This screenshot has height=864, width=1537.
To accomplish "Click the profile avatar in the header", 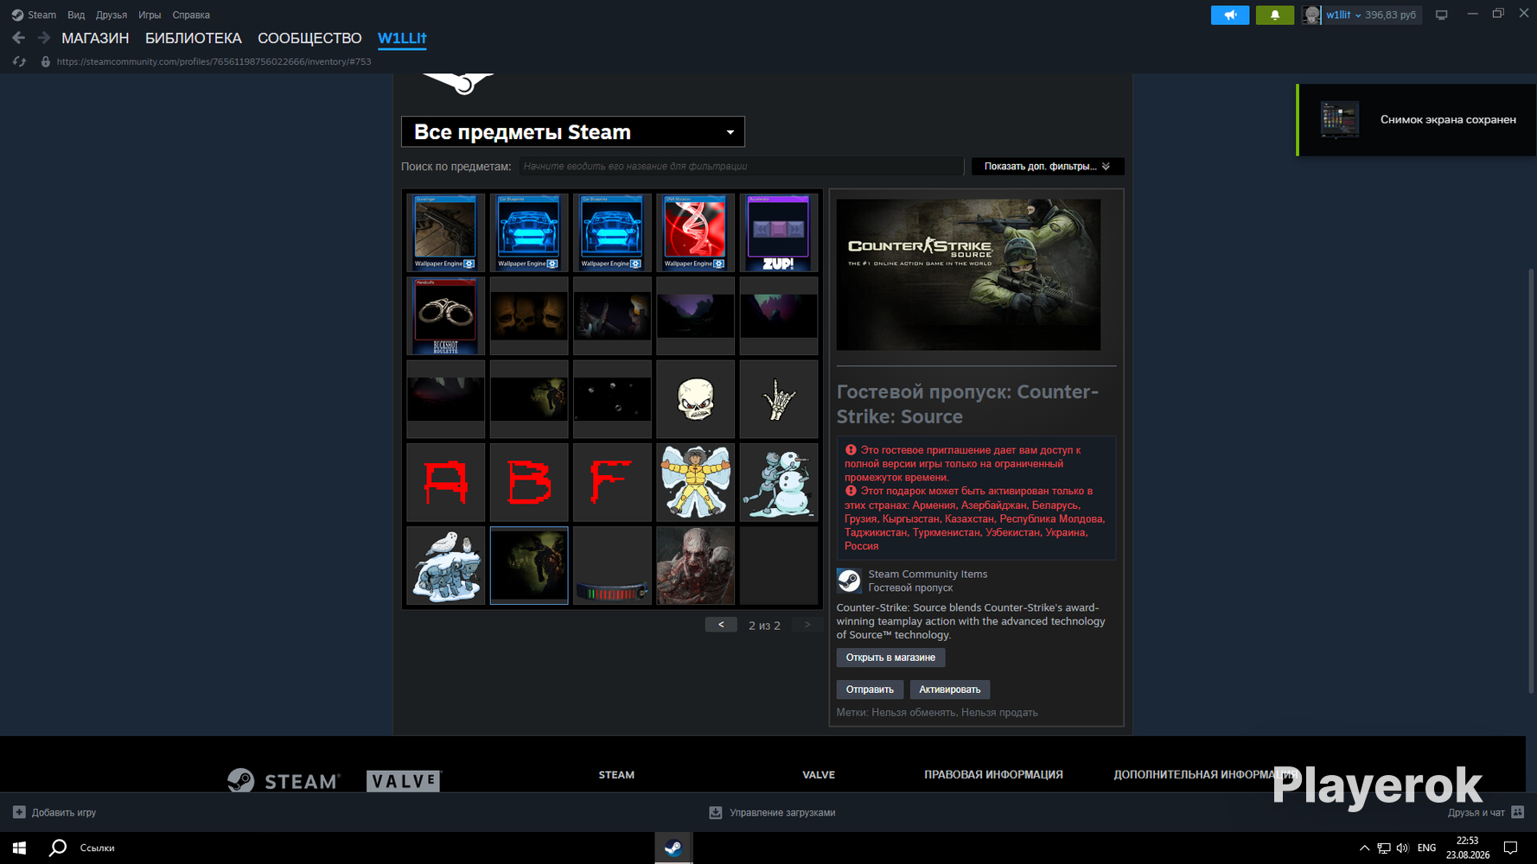I will coord(1311,15).
